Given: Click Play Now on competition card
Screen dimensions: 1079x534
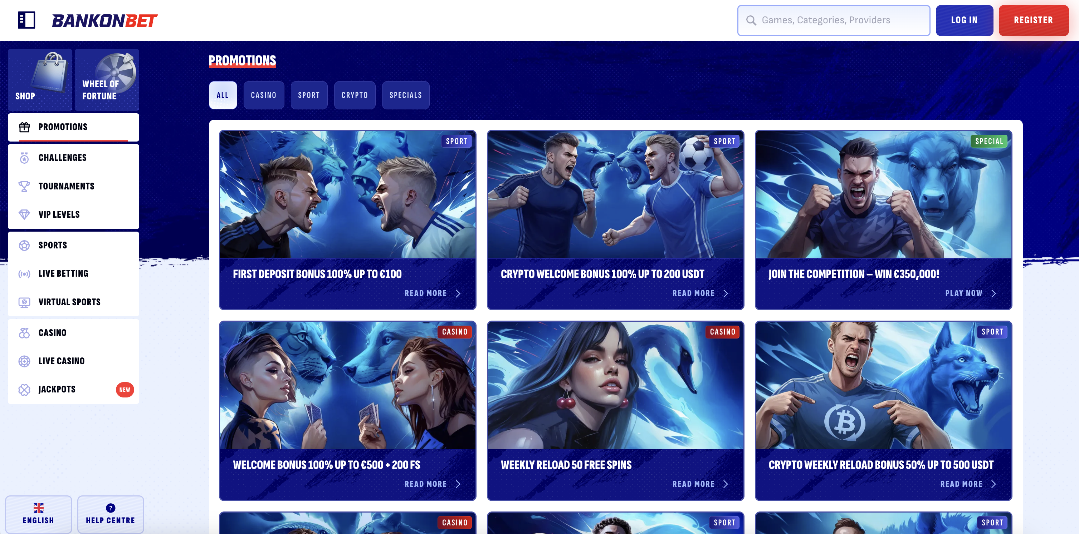Looking at the screenshot, I should click(x=964, y=293).
